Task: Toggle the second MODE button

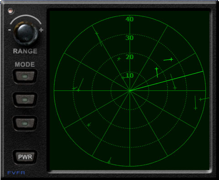Action: [25, 100]
